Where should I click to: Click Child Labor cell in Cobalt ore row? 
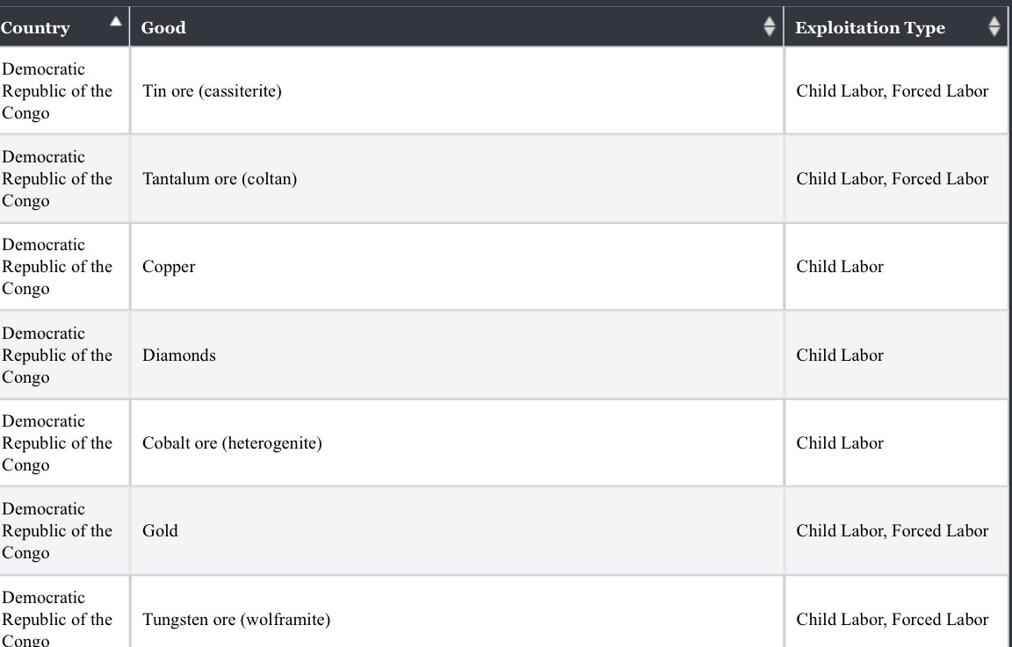[x=840, y=442]
